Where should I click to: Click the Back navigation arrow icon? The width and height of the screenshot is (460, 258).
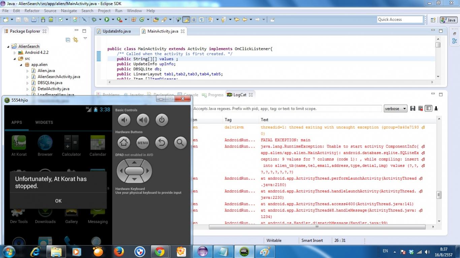coord(245,19)
